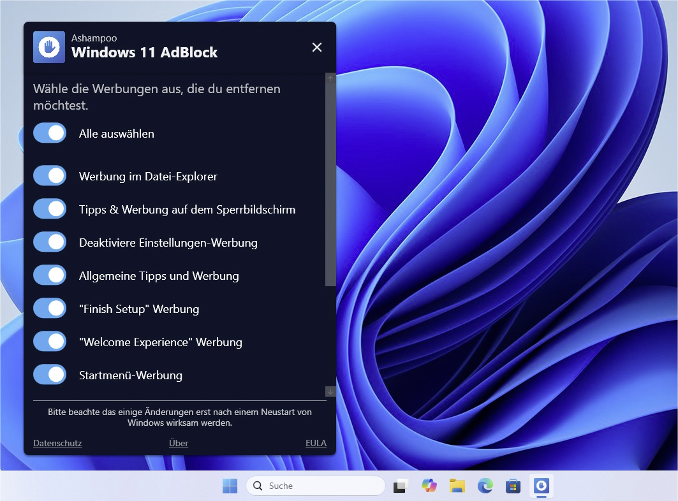
Task: Click the "Finish Setup" Werbung label text
Action: click(139, 309)
